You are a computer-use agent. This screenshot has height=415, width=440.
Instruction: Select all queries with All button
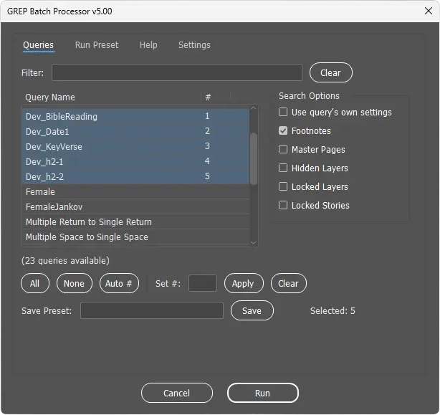[x=35, y=283]
